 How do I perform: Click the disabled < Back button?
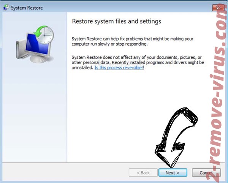[143, 172]
